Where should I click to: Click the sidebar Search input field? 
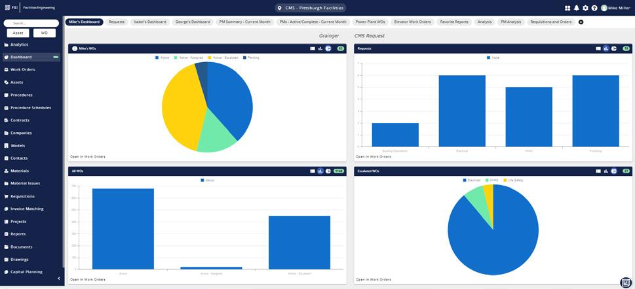click(31, 24)
